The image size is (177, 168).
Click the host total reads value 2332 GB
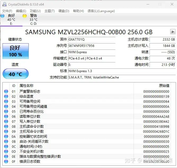click(162, 39)
